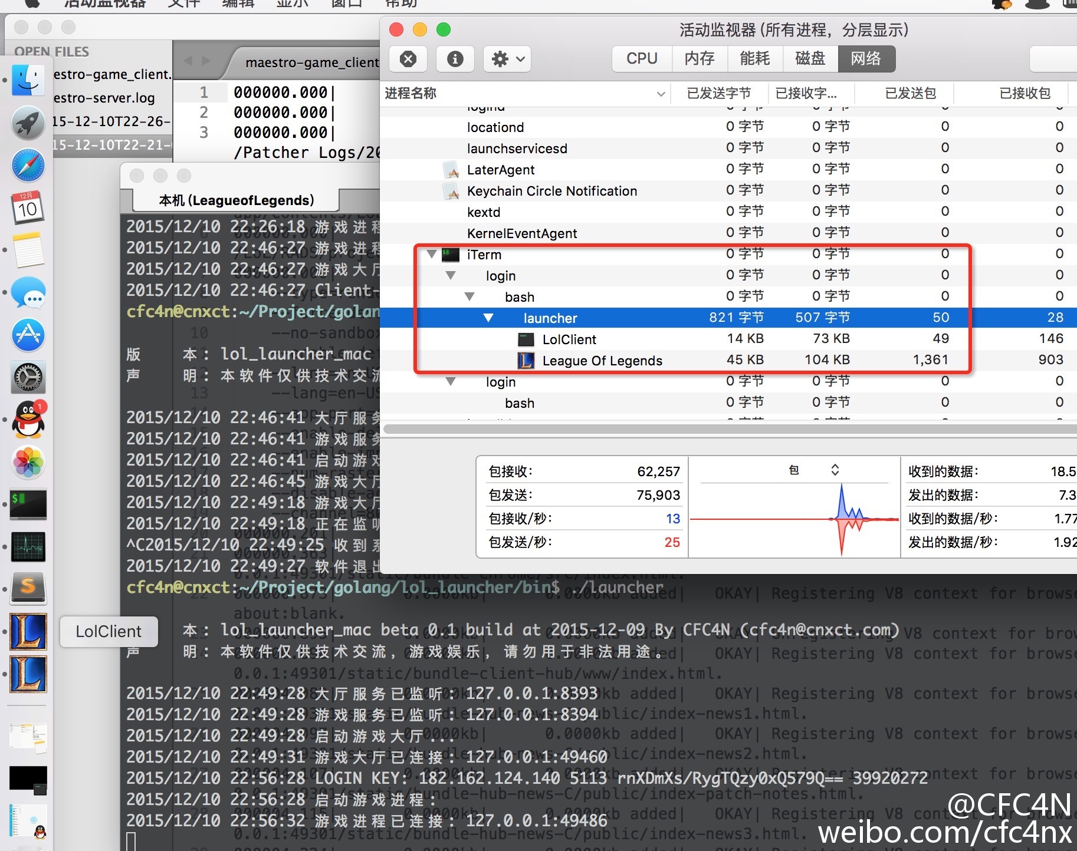Inspect process with info toolbar button
Image resolution: width=1077 pixels, height=851 pixels.
tap(455, 59)
